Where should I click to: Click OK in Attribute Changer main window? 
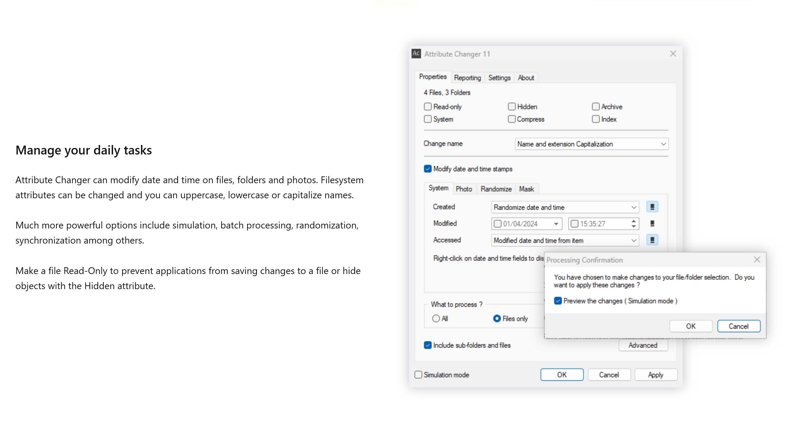[562, 375]
